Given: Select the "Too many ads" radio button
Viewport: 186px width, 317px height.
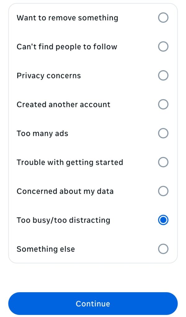Looking at the screenshot, I should [x=163, y=133].
